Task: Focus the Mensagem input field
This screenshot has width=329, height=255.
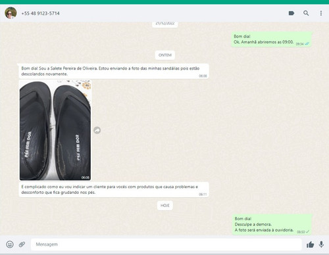Action: coord(166,244)
